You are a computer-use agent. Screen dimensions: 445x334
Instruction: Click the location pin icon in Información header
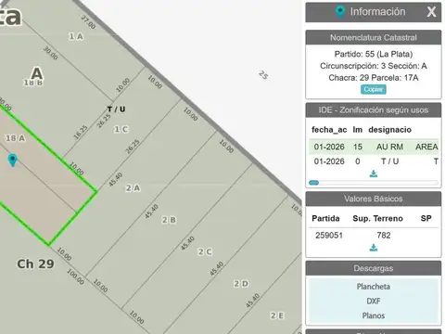click(340, 12)
